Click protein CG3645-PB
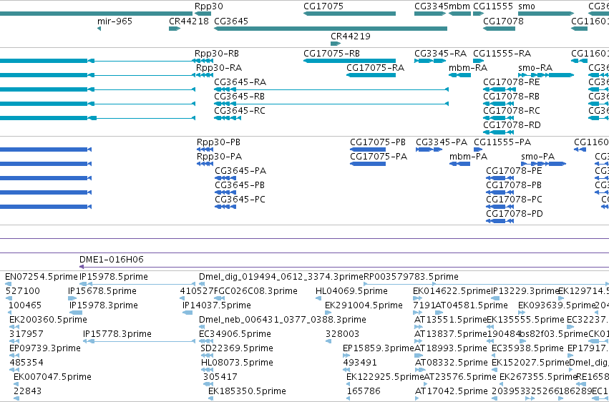Screen dimensions: 609x402 point(240,185)
